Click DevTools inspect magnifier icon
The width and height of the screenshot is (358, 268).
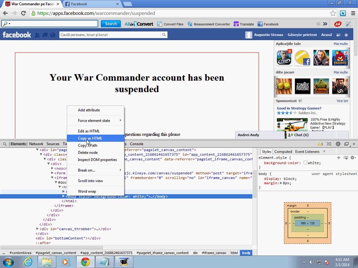(x=4, y=144)
